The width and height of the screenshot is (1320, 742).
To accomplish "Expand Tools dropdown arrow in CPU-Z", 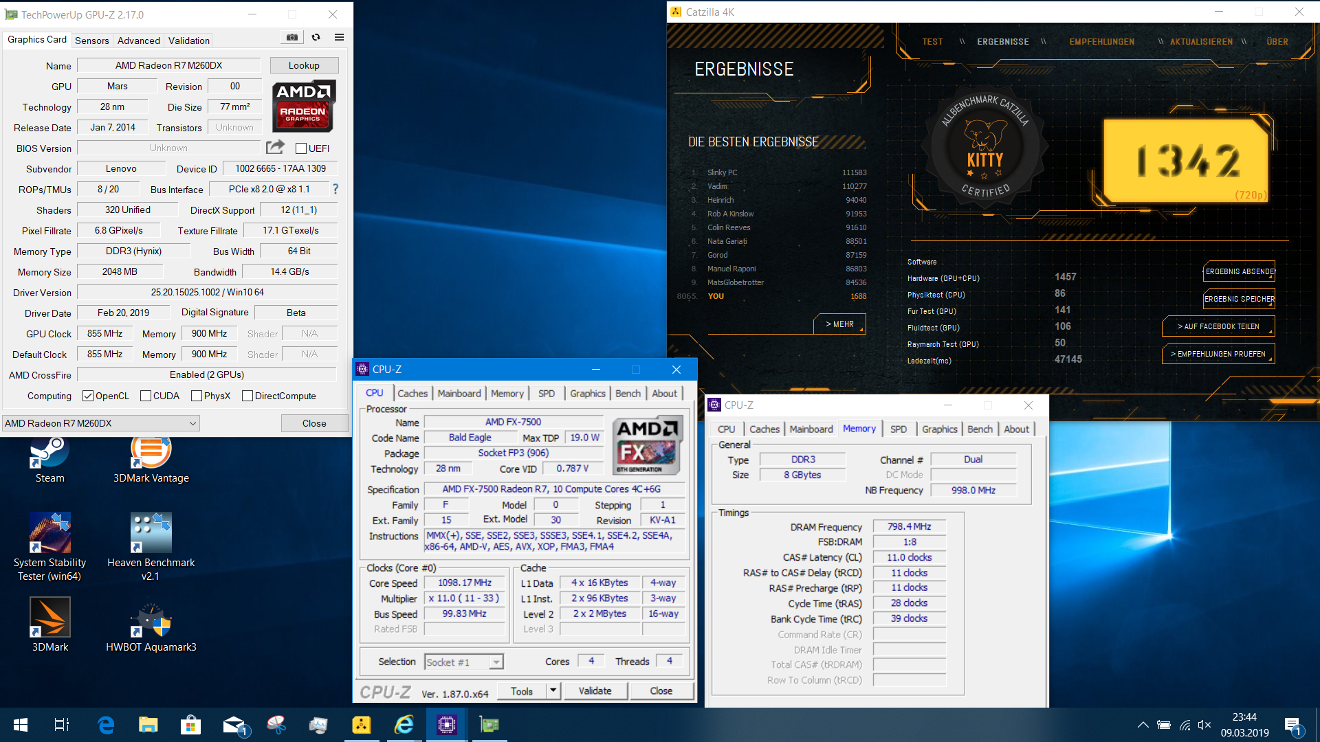I will (553, 690).
